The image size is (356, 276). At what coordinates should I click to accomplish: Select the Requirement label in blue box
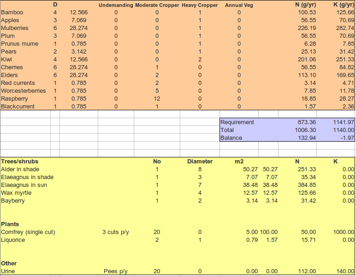pyautogui.click(x=237, y=122)
